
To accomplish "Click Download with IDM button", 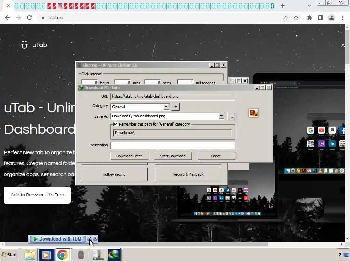I will coord(57,239).
